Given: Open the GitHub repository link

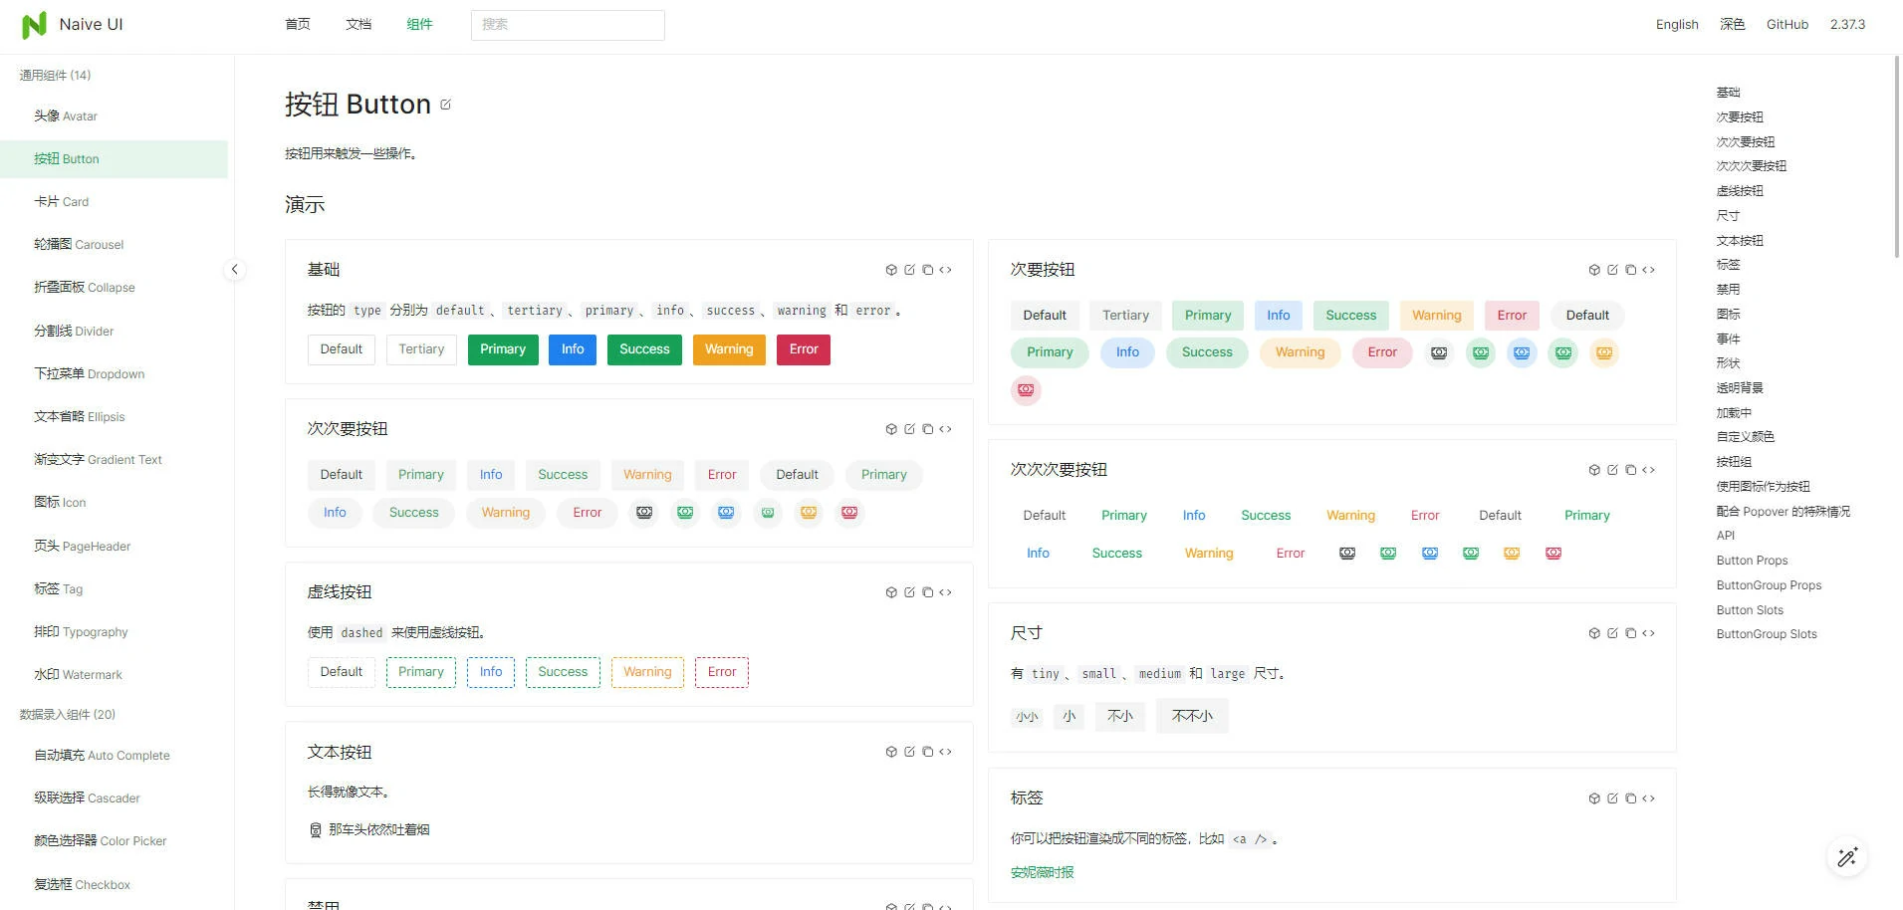Looking at the screenshot, I should coord(1785,24).
